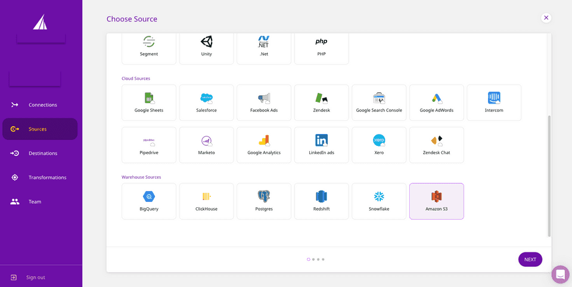Click the source list vertical scrollbar

tap(549, 176)
